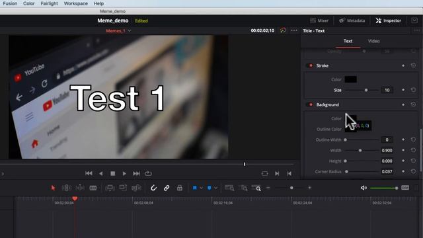This screenshot has height=238, width=423.
Task: Toggle the Stroke enable switch
Action: click(x=309, y=65)
